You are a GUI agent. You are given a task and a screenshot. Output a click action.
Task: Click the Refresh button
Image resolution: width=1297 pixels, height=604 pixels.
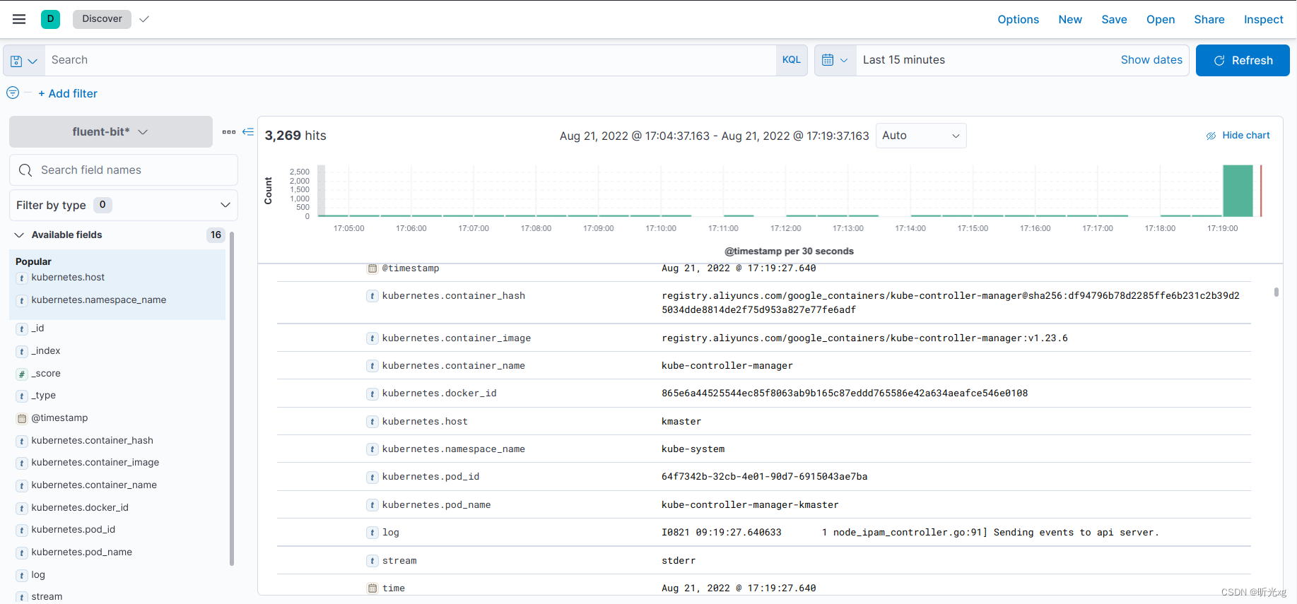point(1243,60)
